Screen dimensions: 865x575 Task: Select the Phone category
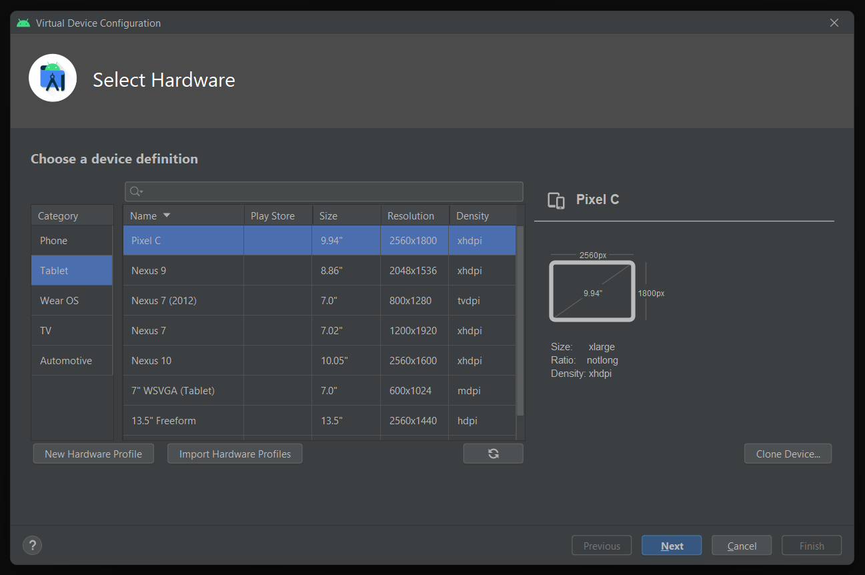[72, 241]
